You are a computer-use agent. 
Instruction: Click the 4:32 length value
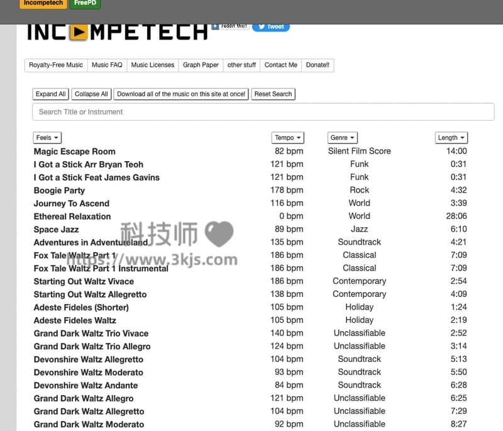pos(459,190)
